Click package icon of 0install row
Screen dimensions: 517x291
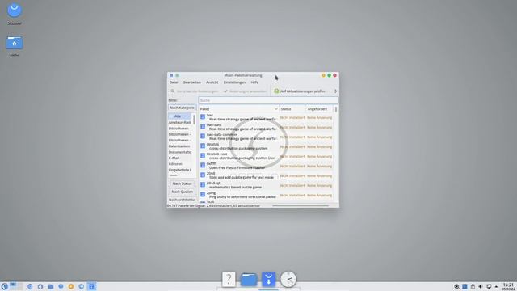(x=203, y=145)
